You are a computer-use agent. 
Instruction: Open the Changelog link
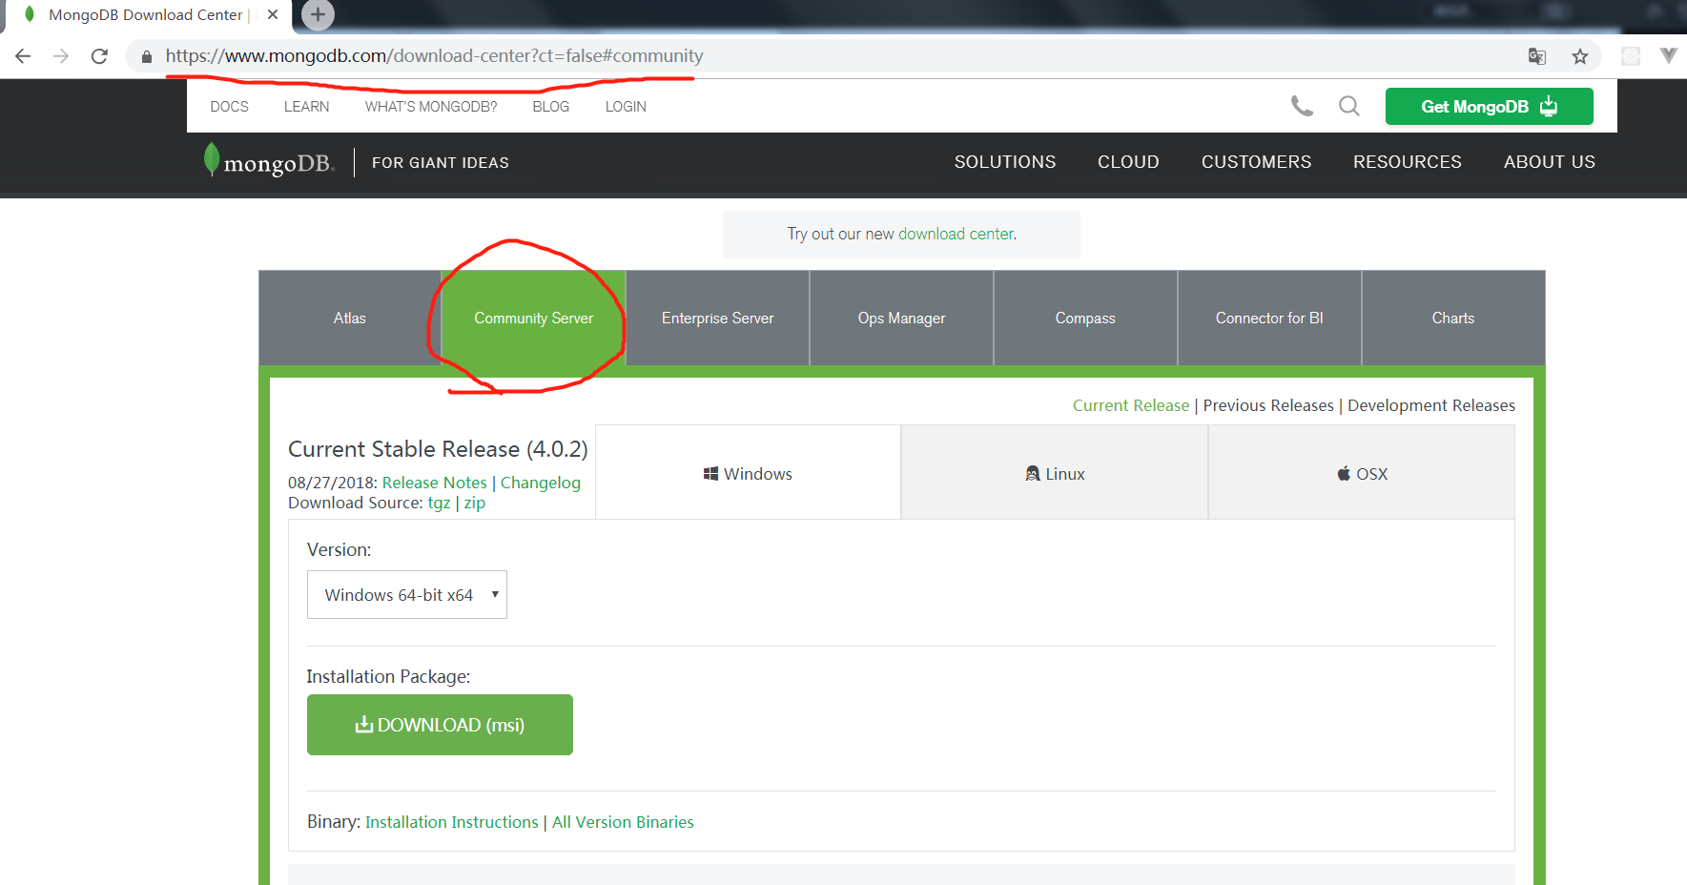pyautogui.click(x=540, y=483)
